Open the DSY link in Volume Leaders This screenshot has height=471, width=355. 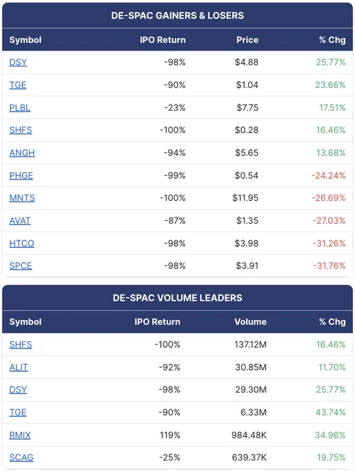[x=18, y=389]
